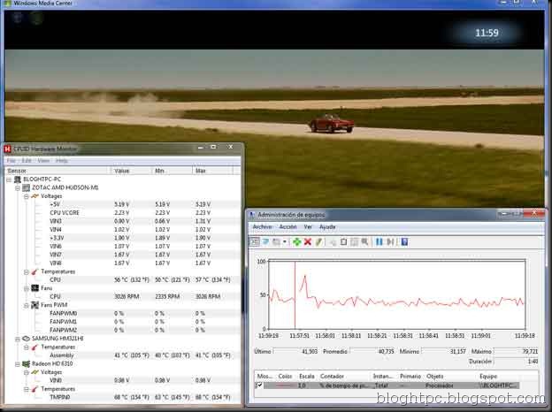The image size is (552, 412).
Task: Click the Value column header
Action: click(x=122, y=171)
